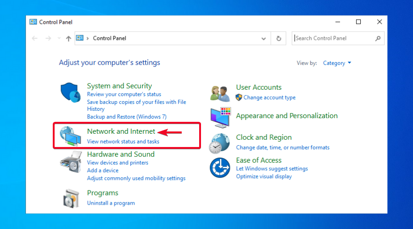The height and width of the screenshot is (229, 413).
Task: Click the Network and Internet globe icon
Action: [x=70, y=136]
